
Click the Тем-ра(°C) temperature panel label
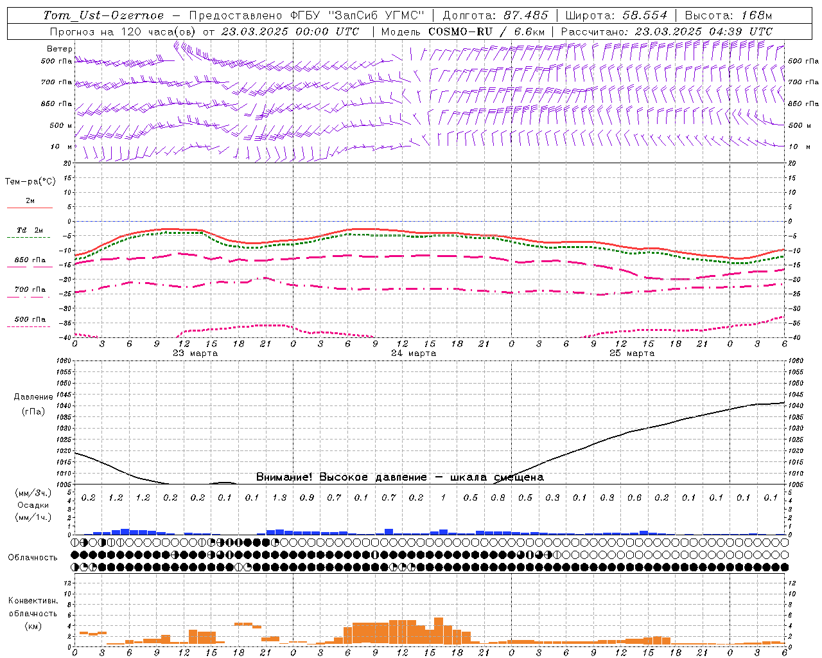(30, 181)
